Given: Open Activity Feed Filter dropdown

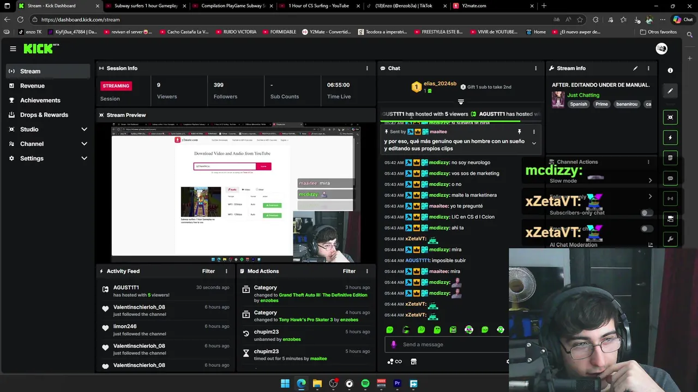Looking at the screenshot, I should click(208, 271).
